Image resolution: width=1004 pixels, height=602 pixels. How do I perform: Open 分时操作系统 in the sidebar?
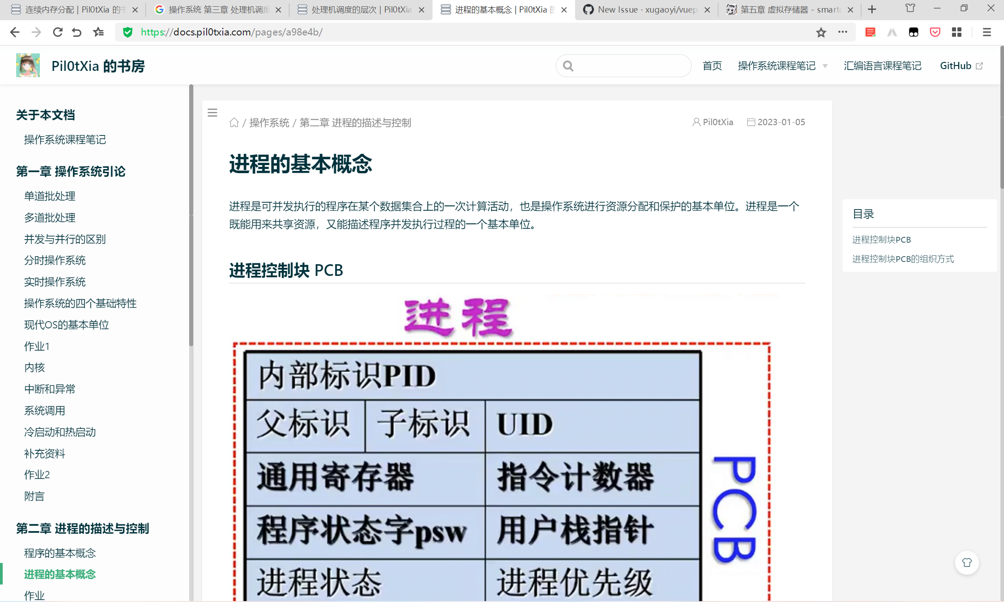tap(55, 260)
